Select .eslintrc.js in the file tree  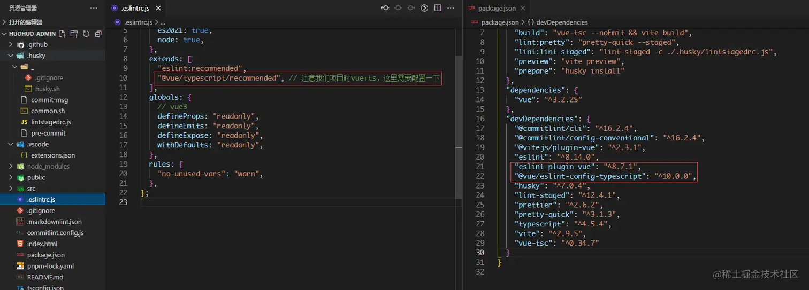(x=52, y=200)
